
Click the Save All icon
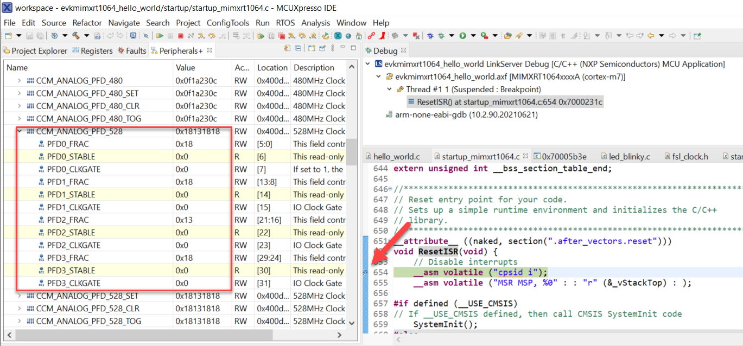click(x=40, y=36)
